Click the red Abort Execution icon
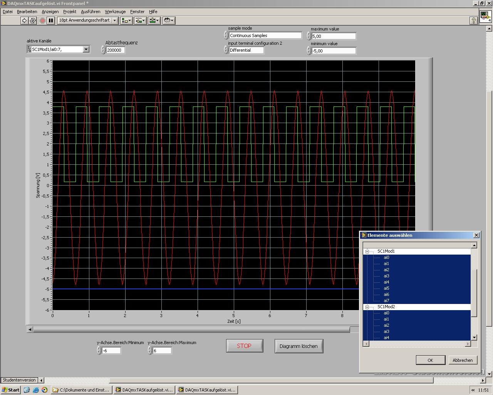493x395 pixels. (42, 20)
